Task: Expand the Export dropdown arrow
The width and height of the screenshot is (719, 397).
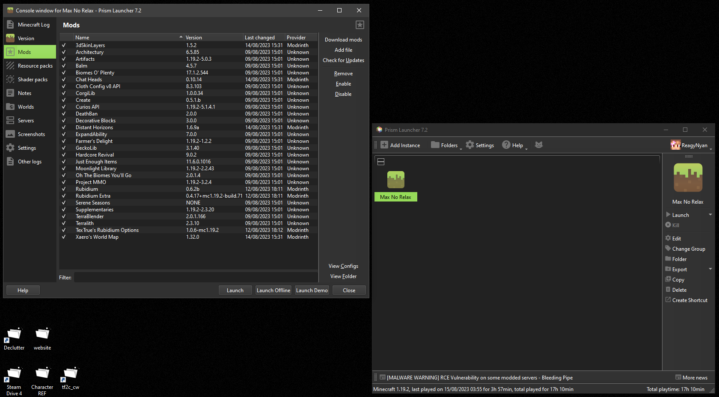Action: click(x=710, y=269)
